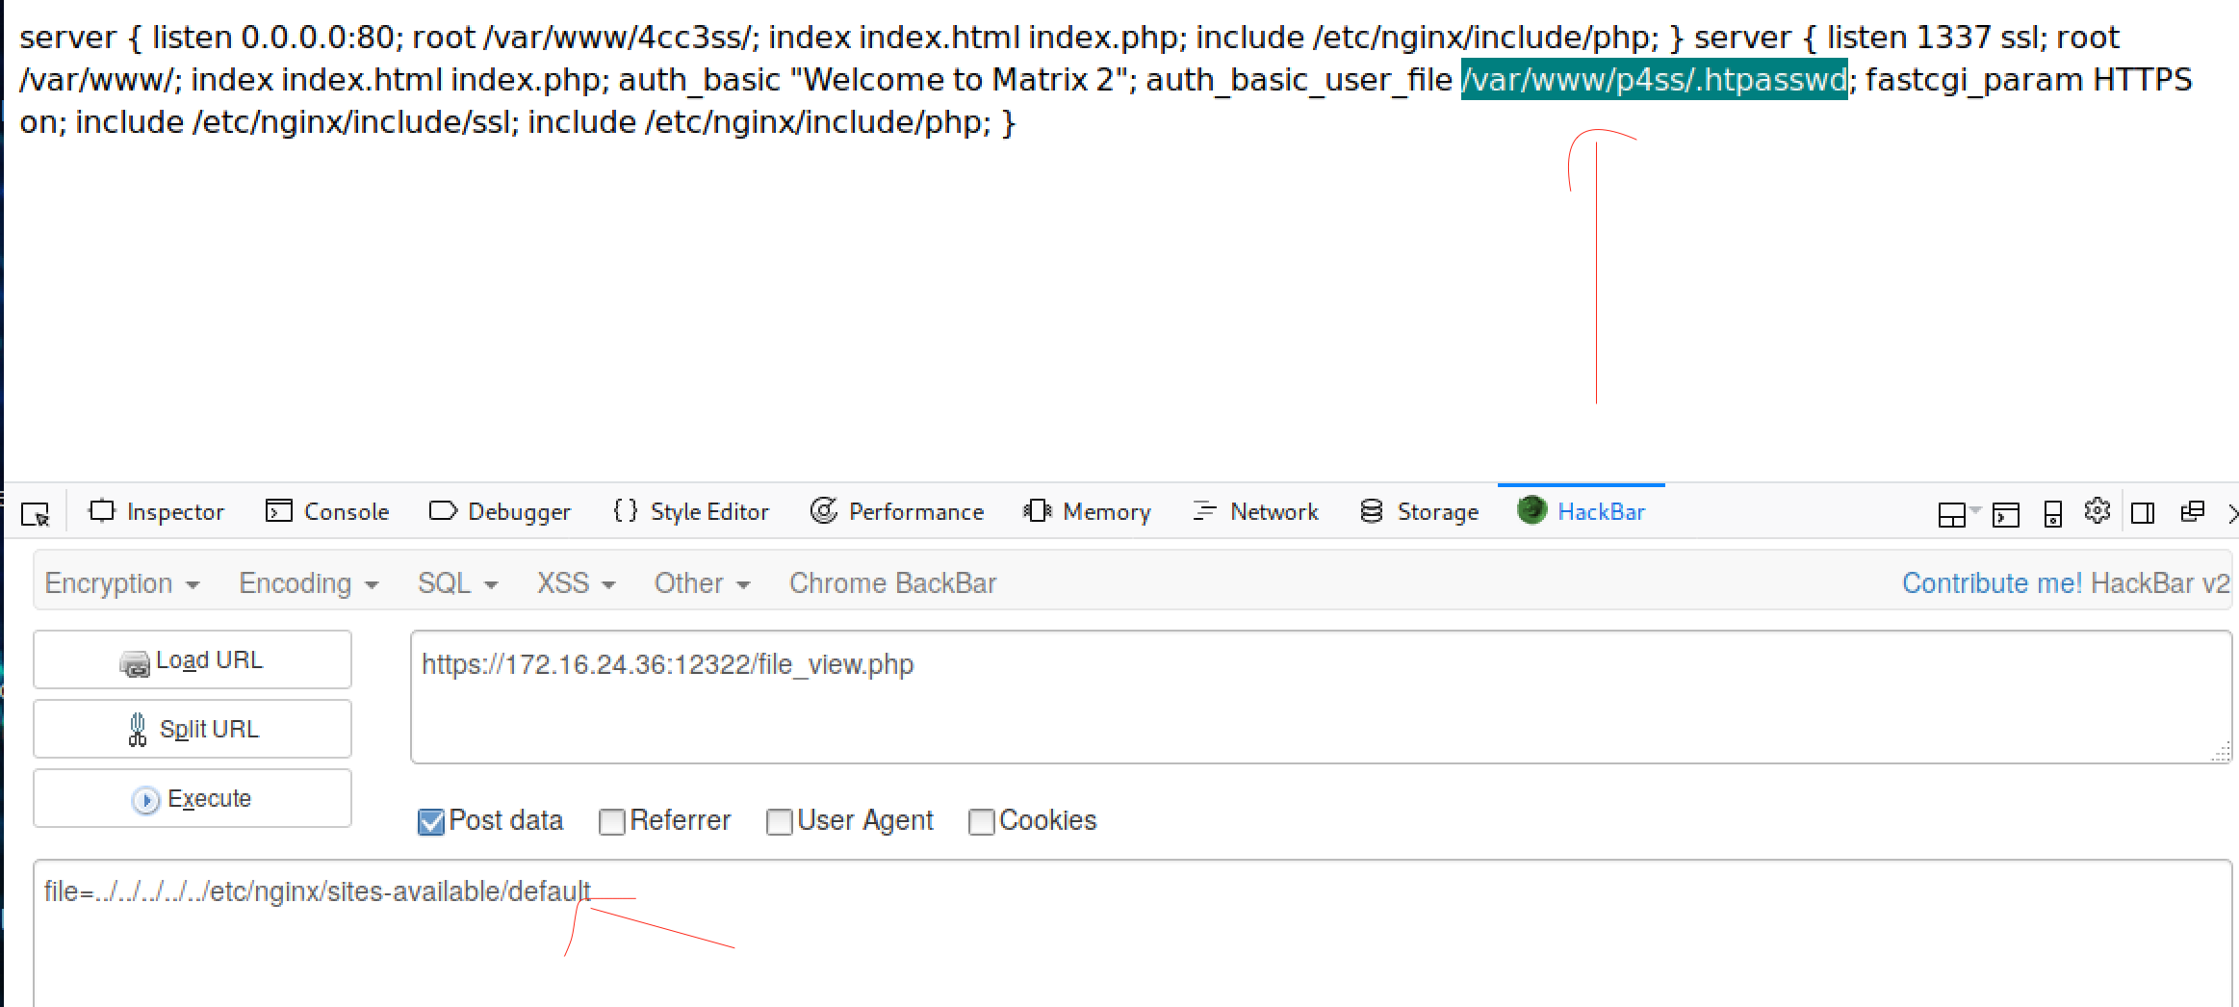
Task: Expand the SQL dropdown
Action: (x=457, y=583)
